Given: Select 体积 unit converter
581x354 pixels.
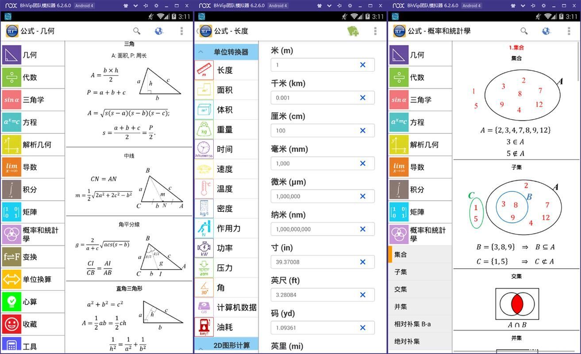Looking at the screenshot, I should point(226,110).
